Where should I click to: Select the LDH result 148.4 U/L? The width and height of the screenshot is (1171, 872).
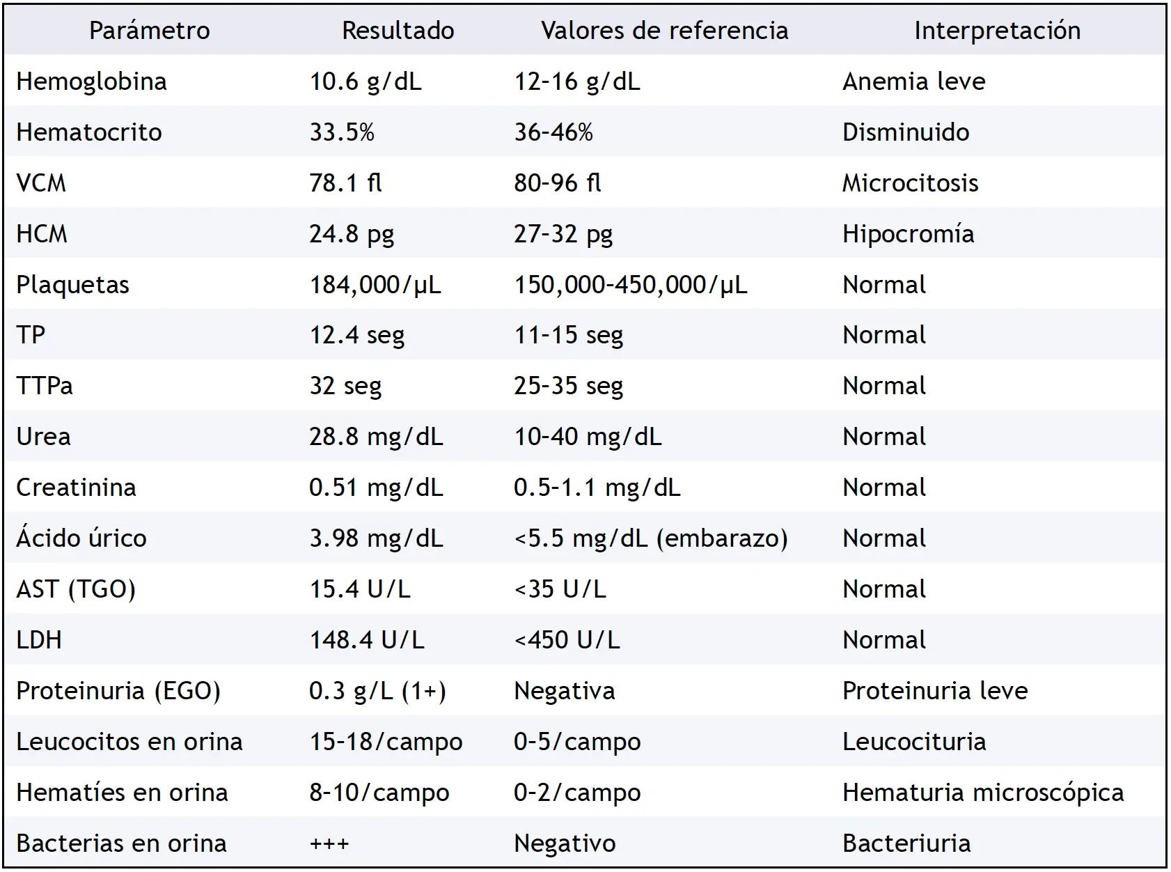pyautogui.click(x=366, y=640)
